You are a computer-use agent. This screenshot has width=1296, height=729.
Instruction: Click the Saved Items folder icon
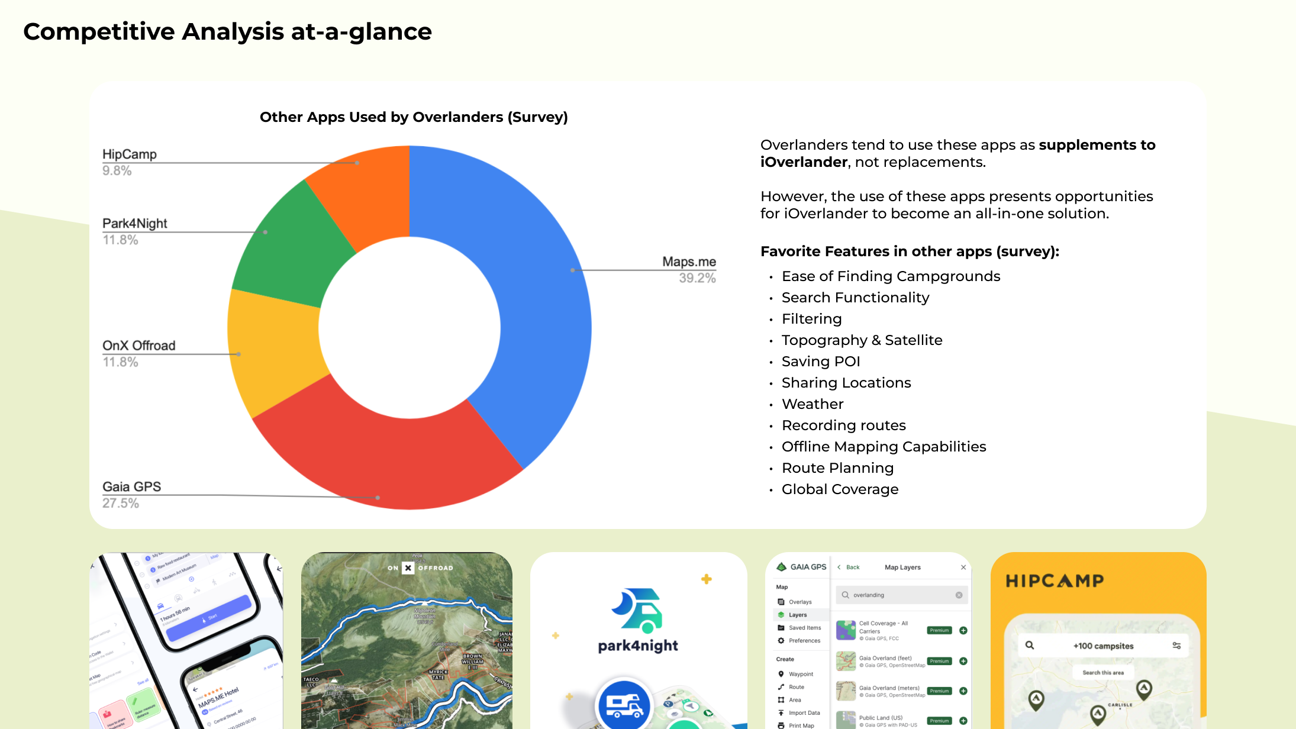point(781,628)
